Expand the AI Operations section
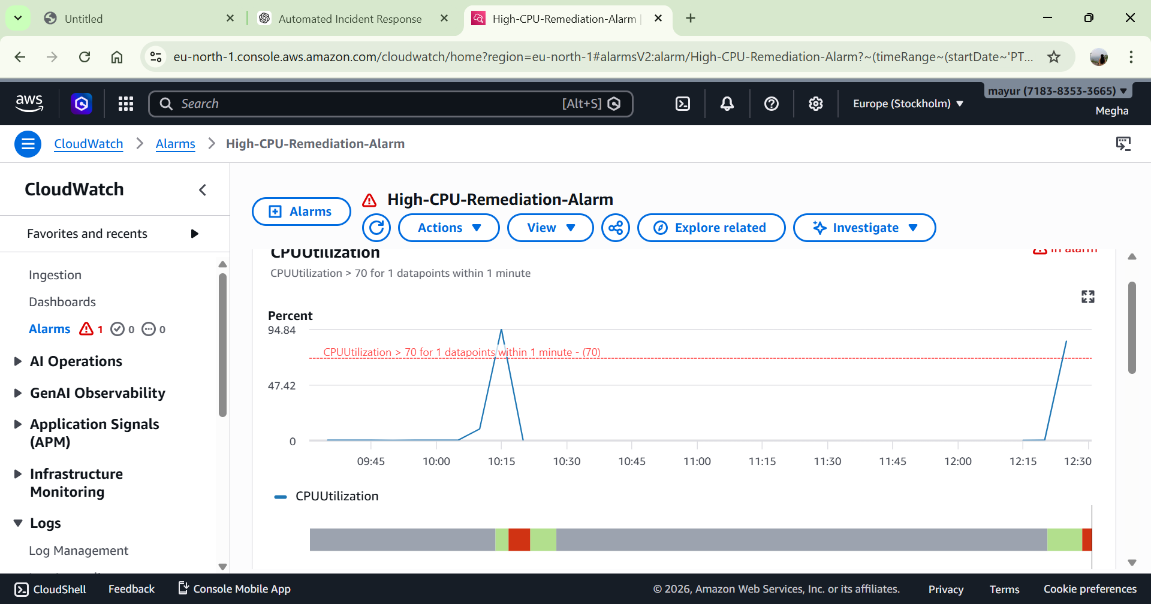 coord(18,361)
